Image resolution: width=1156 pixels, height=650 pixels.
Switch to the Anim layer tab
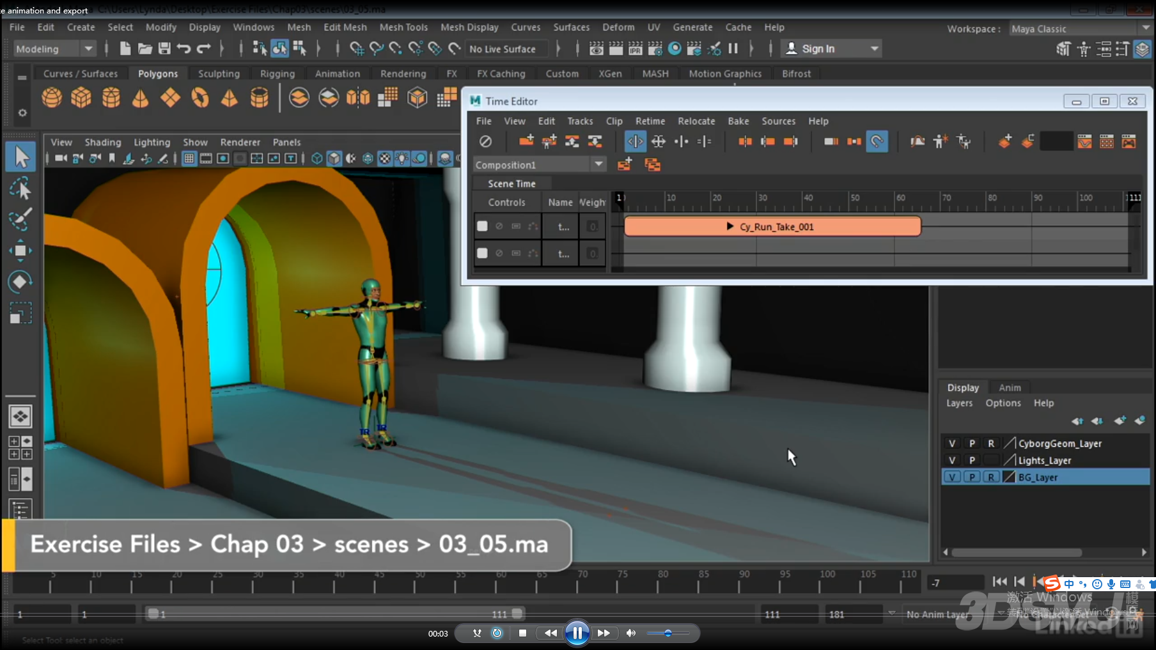[x=1010, y=387]
